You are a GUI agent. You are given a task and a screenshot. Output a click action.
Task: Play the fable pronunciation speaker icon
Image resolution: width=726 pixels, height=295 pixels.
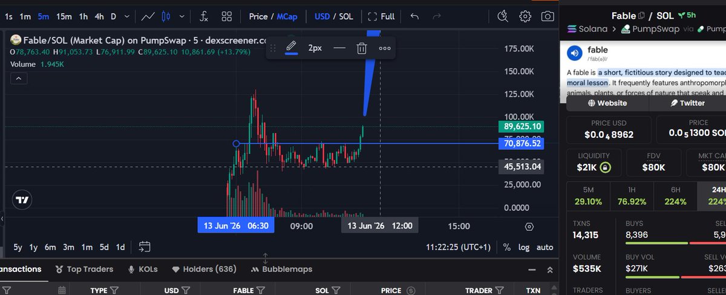pyautogui.click(x=574, y=54)
